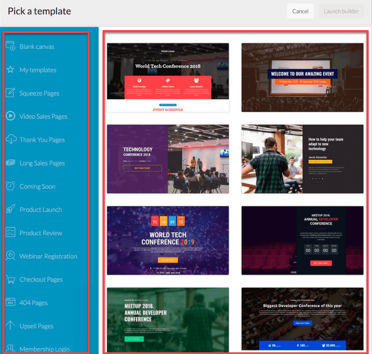
Task: Show Coming Soon templates
Action: [37, 186]
